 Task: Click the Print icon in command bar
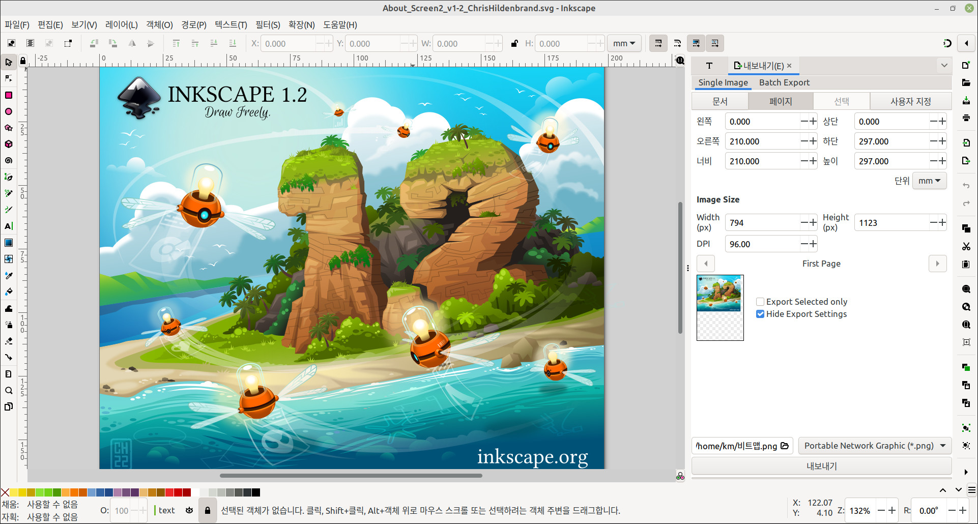click(x=966, y=118)
